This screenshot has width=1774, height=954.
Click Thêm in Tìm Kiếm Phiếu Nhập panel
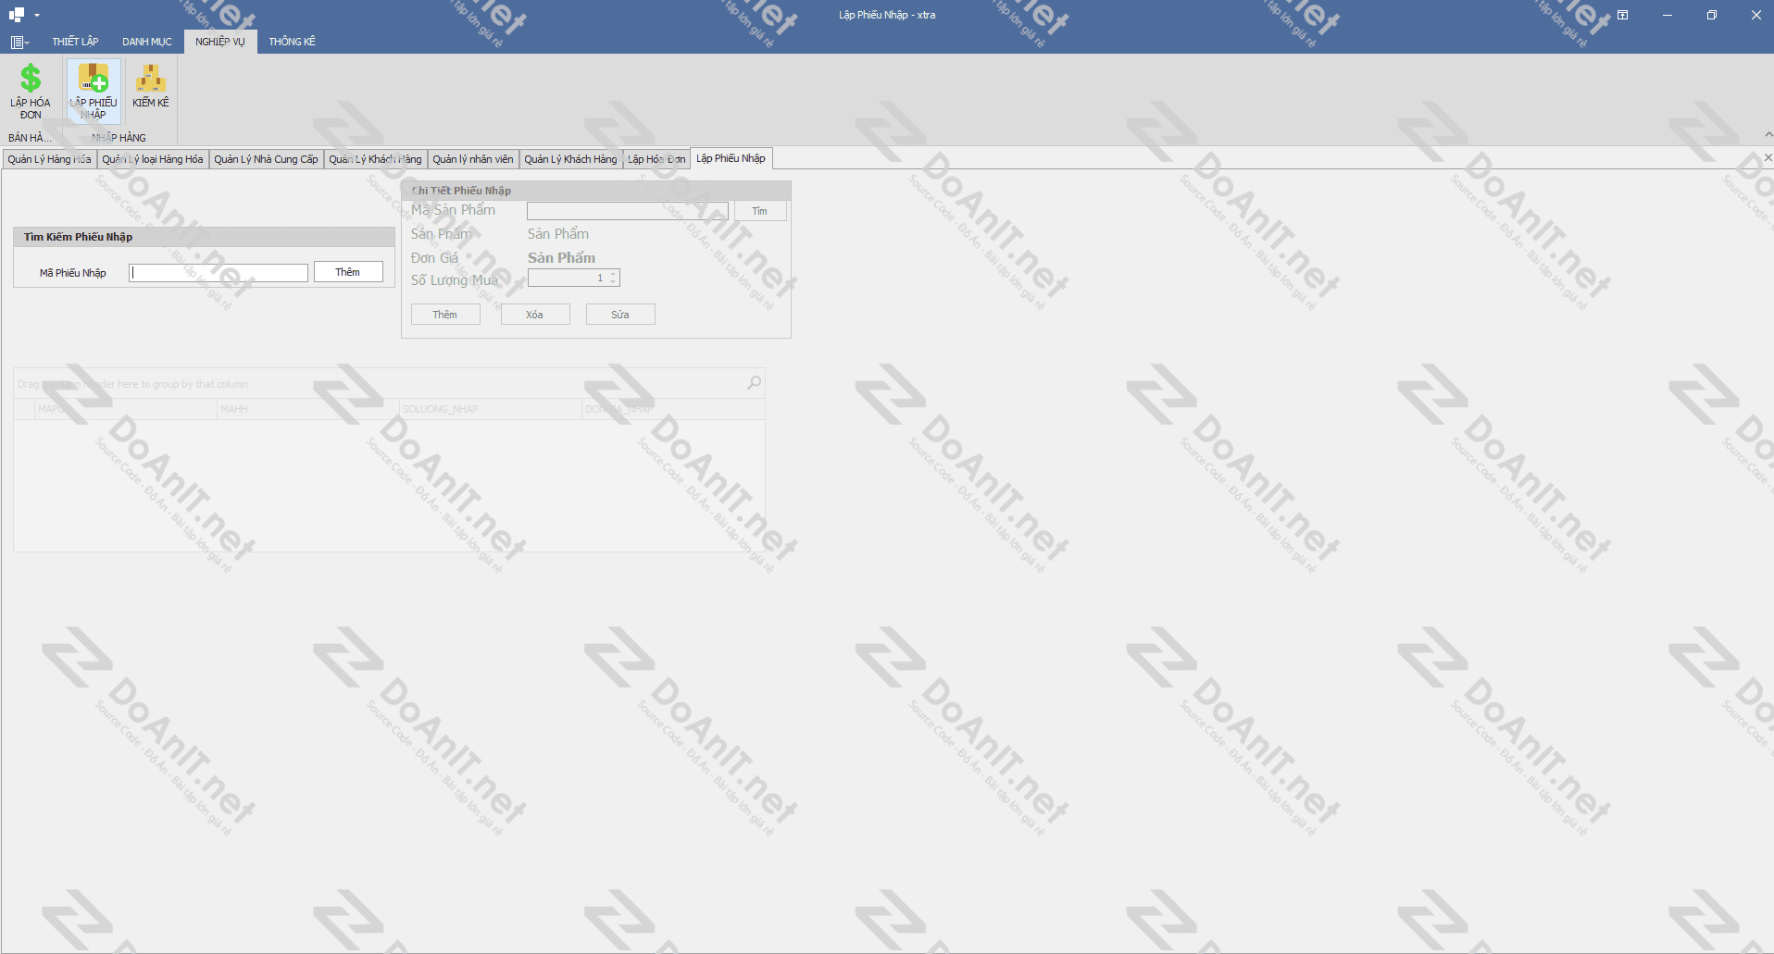click(x=348, y=272)
